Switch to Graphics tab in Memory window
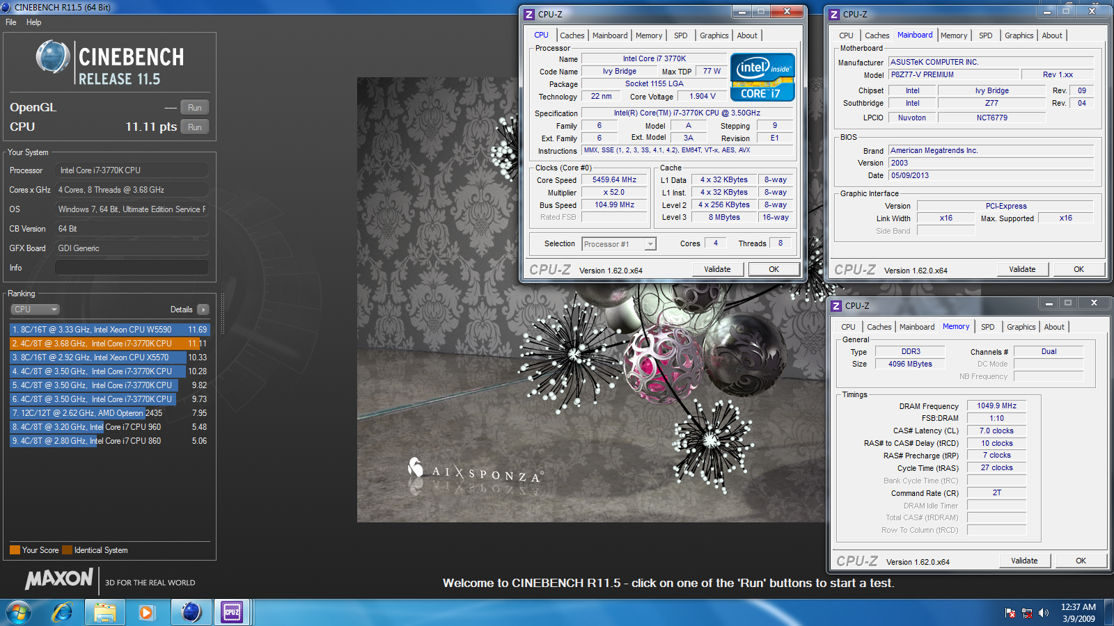 [x=1021, y=327]
